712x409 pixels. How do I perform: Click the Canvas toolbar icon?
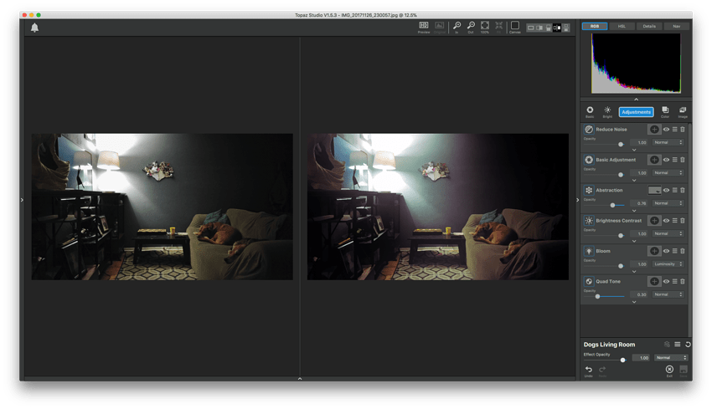pyautogui.click(x=514, y=28)
